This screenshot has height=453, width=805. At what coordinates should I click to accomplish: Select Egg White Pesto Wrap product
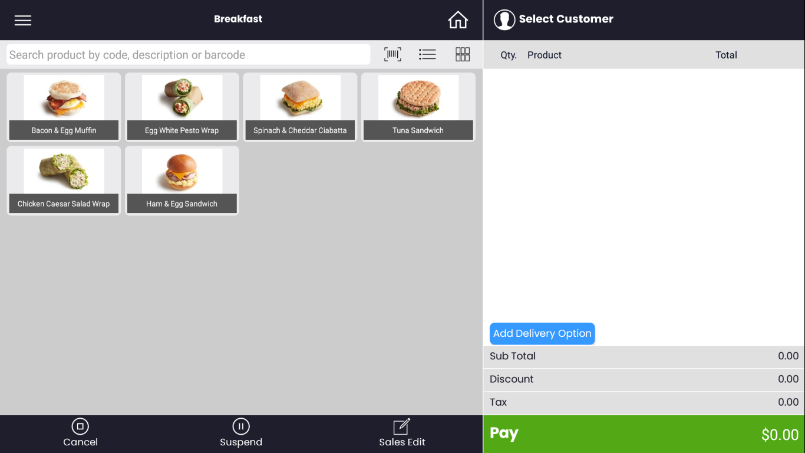coord(182,107)
